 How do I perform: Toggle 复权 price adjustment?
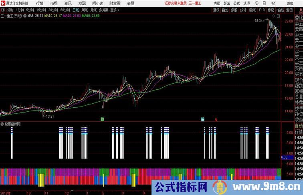[216, 10]
